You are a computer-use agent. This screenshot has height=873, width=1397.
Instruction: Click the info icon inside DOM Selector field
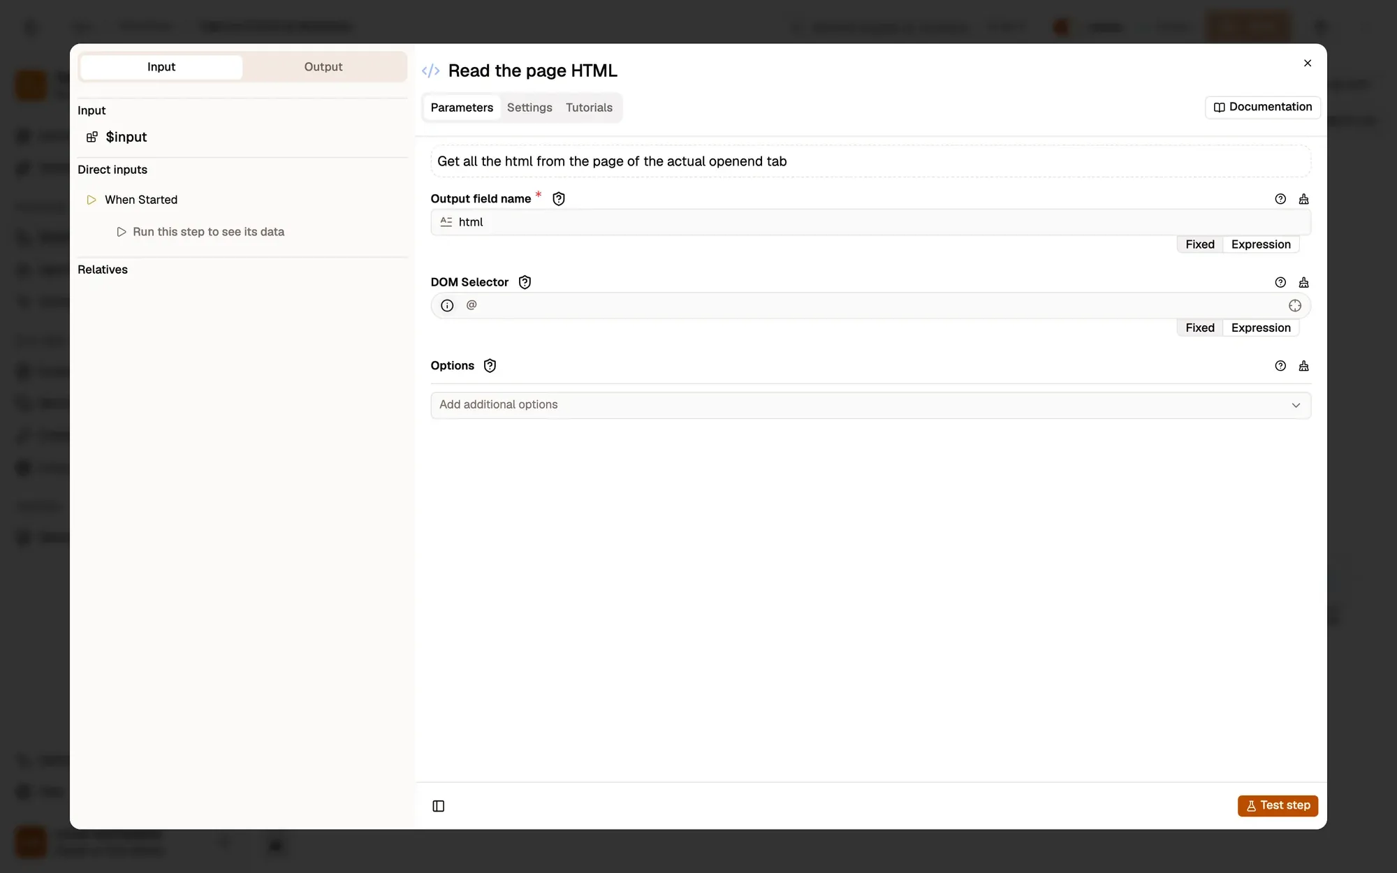click(x=447, y=306)
